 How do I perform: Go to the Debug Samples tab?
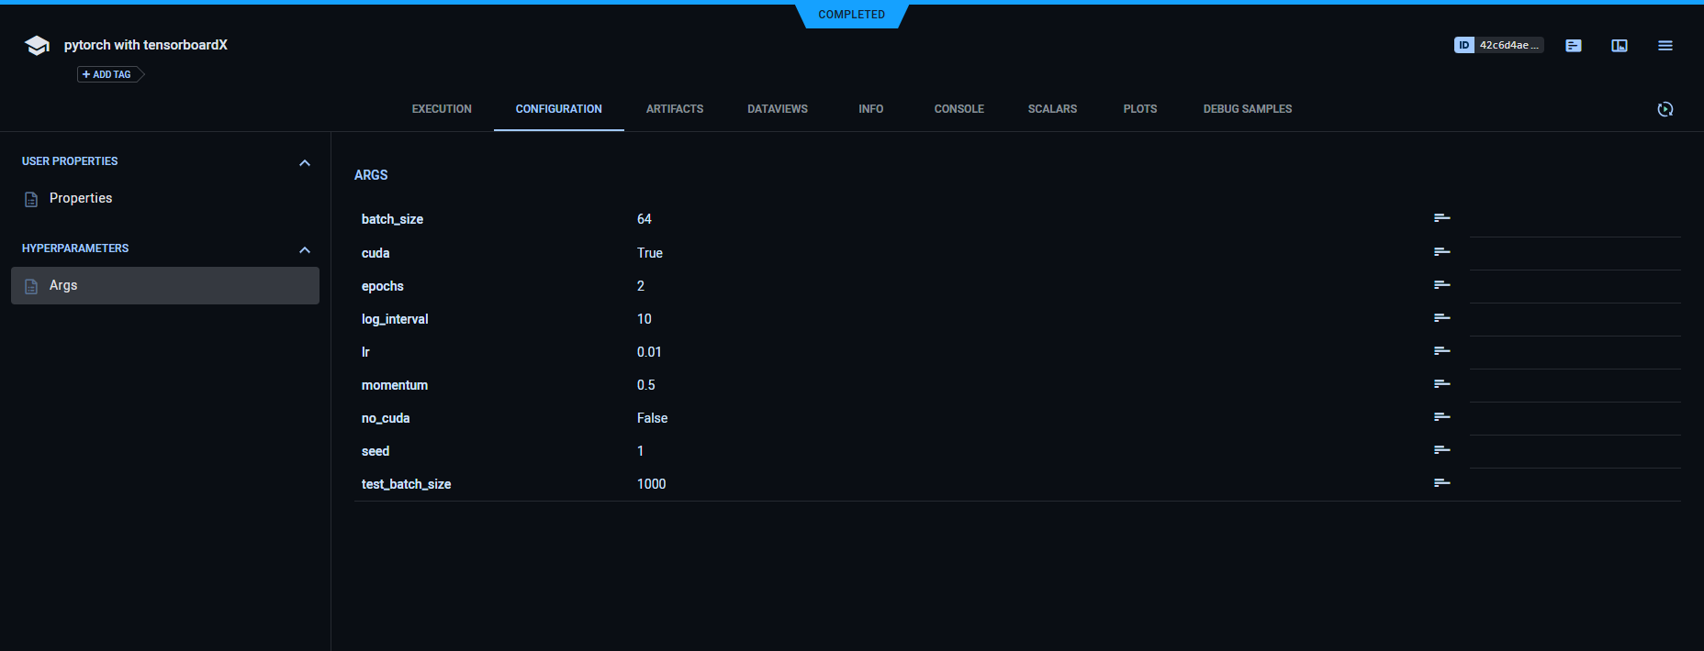pos(1247,109)
